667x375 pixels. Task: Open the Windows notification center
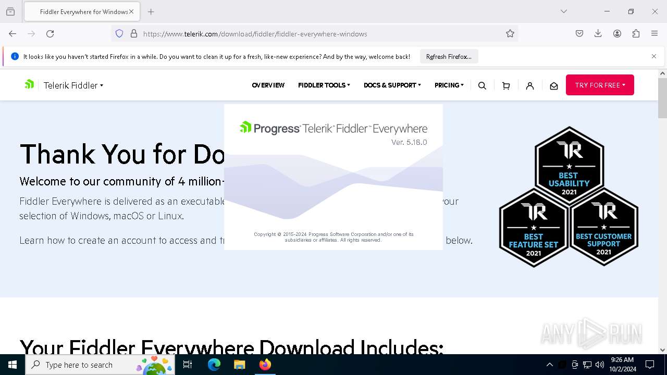650,365
